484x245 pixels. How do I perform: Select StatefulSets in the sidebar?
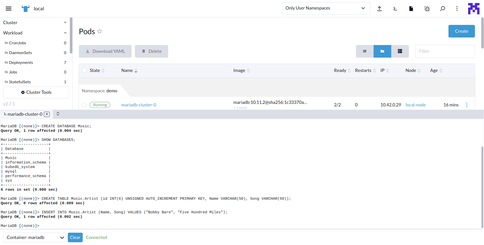20,82
